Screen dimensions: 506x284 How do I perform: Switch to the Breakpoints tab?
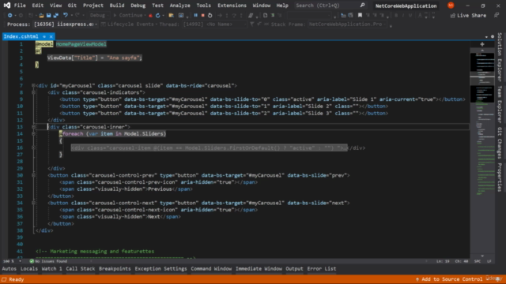pos(115,268)
